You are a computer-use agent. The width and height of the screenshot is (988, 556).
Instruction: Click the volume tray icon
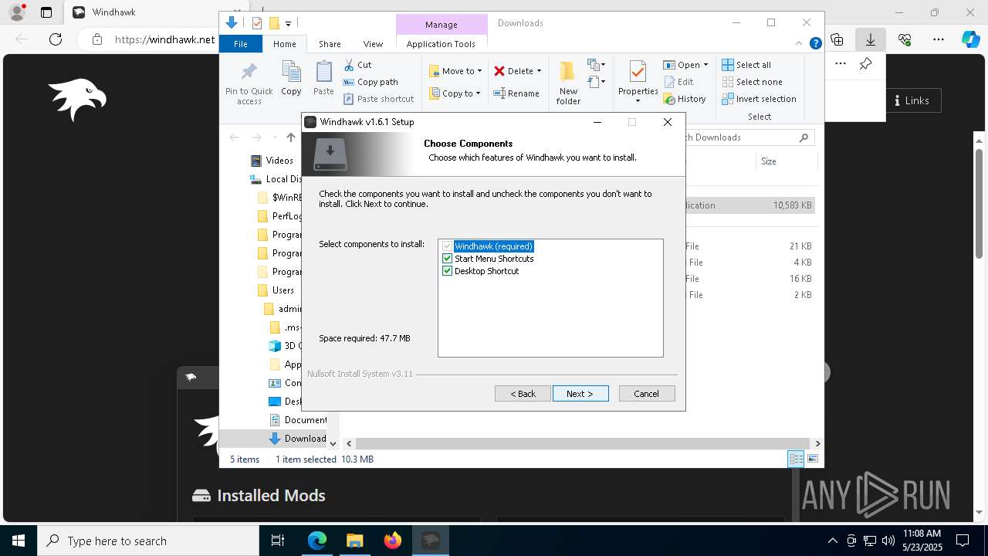888,541
